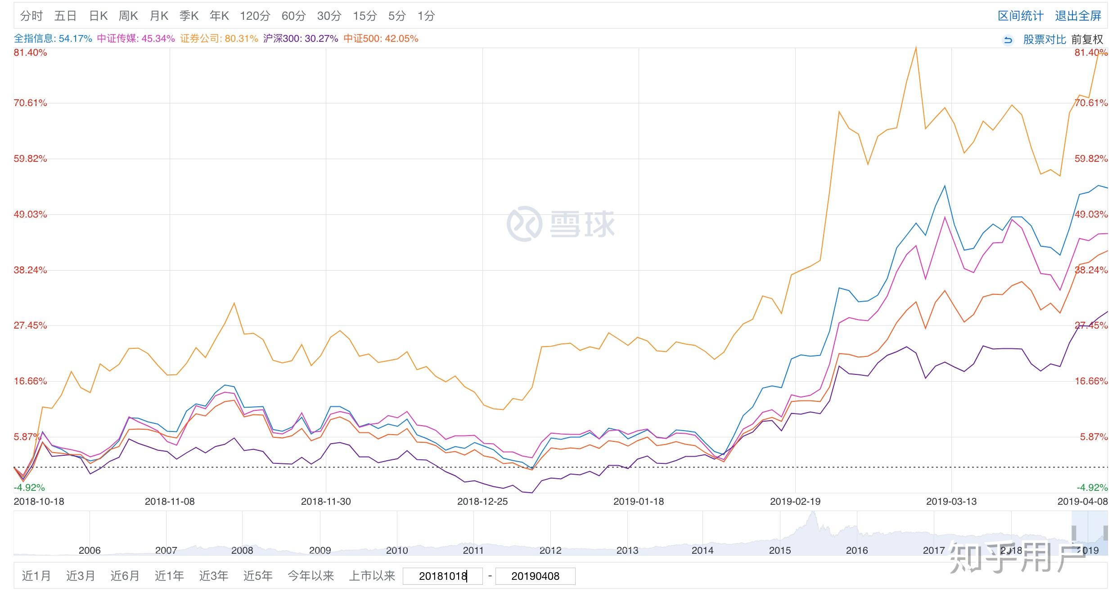The image size is (1117, 596).
Task: Click the highlighted range selector near 2019
Action: [1090, 533]
